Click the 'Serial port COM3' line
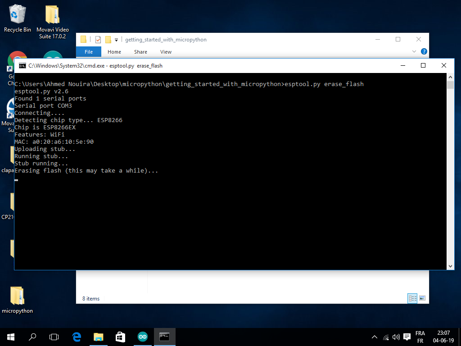 click(43, 105)
